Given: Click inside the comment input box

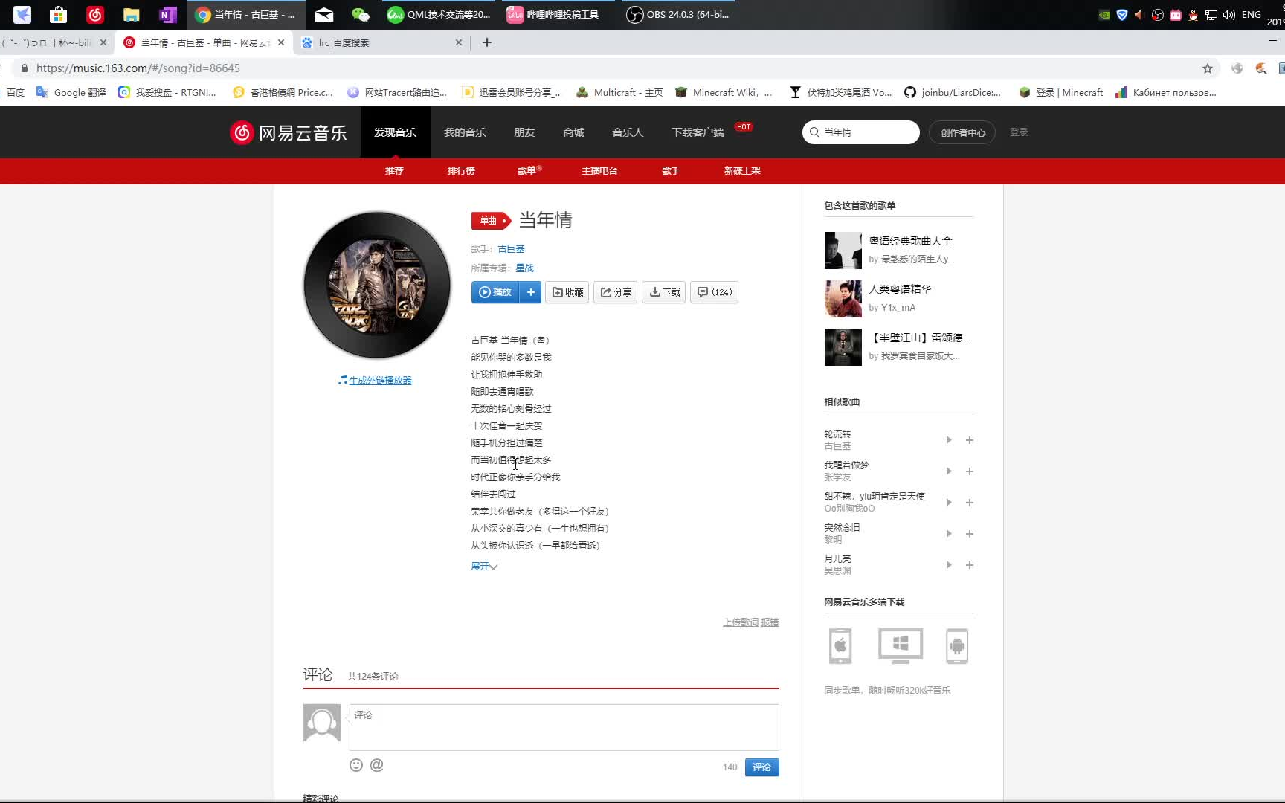Looking at the screenshot, I should click(564, 727).
